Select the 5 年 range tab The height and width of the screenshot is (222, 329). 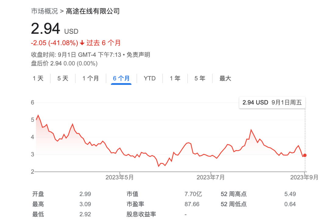click(x=200, y=78)
